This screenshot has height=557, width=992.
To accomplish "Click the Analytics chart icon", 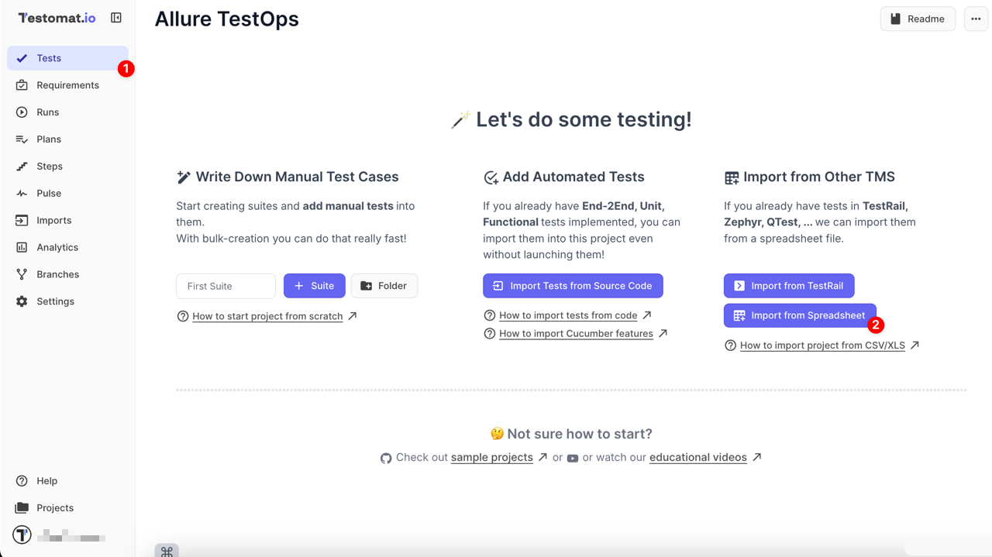I will click(22, 247).
